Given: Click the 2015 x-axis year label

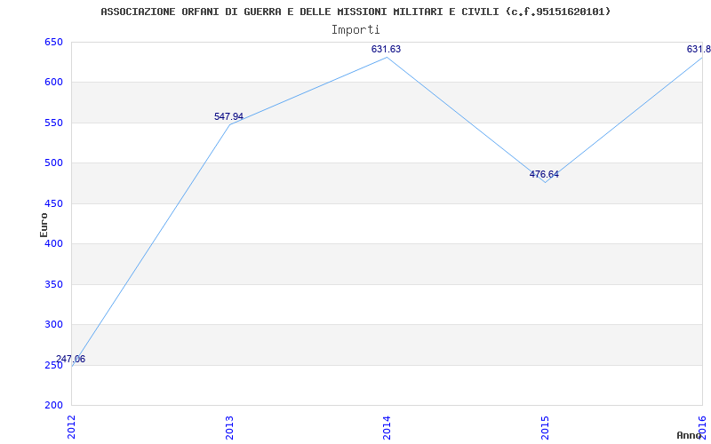Looking at the screenshot, I should click(545, 427).
